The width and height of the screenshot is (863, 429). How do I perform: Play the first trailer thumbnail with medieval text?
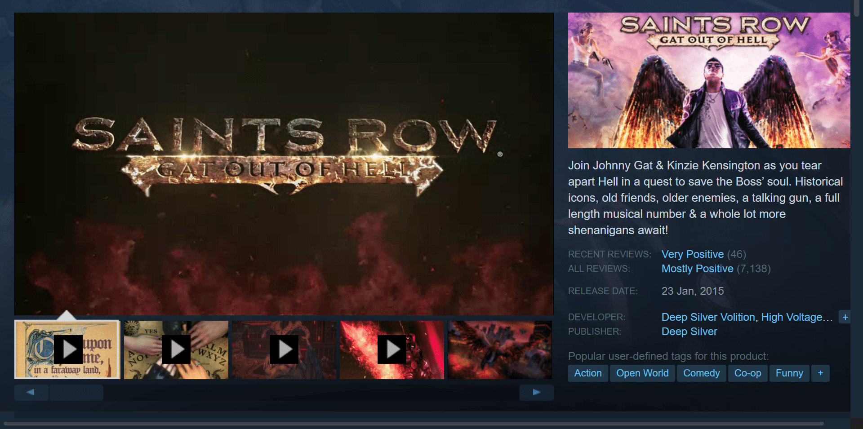[67, 349]
